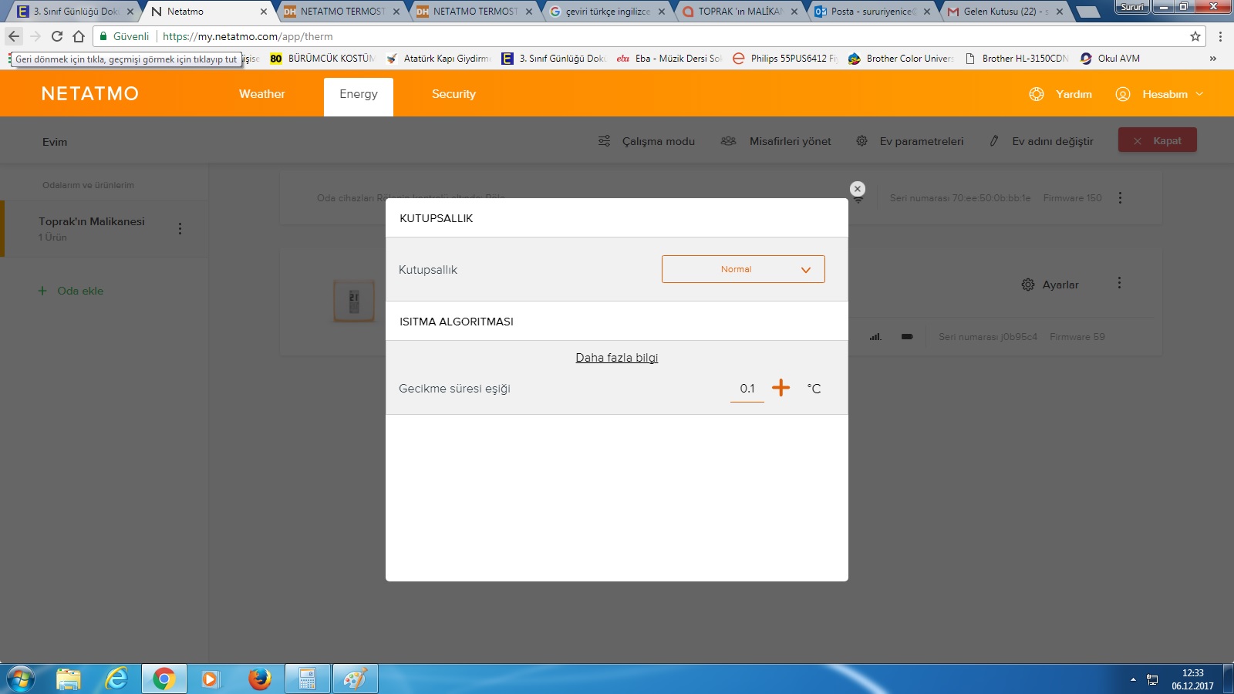Open Brother HL-3150CDN bookmark
Viewport: 1234px width, 694px height.
tap(1017, 59)
